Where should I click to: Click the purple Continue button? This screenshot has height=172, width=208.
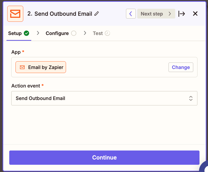tap(104, 157)
